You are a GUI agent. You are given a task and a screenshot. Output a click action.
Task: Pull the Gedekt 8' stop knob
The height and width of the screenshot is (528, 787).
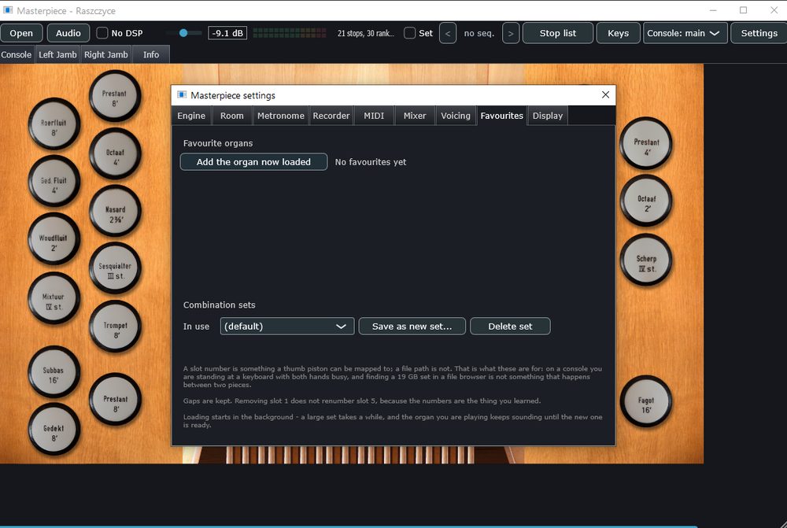click(54, 429)
